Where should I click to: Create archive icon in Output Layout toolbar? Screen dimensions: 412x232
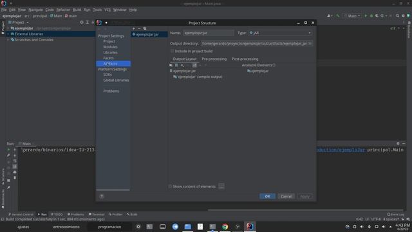(176, 65)
